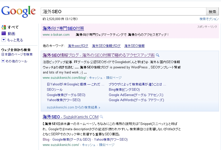Select the すべて filter label
The image size is (221, 150).
tap(13, 27)
